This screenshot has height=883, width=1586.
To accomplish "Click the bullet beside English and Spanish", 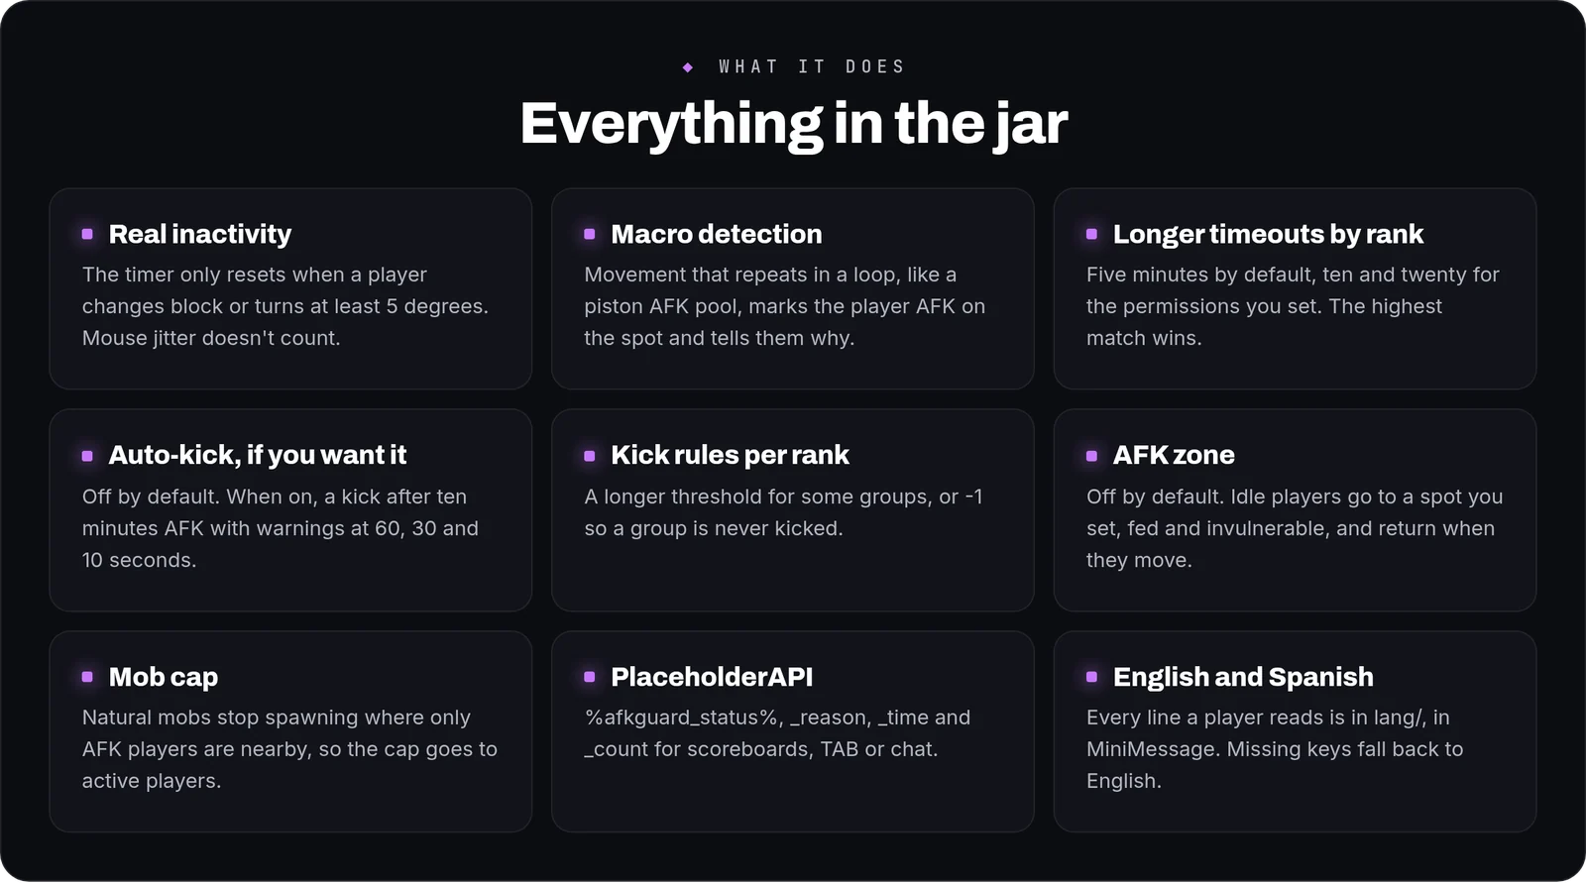I will coord(1091,677).
